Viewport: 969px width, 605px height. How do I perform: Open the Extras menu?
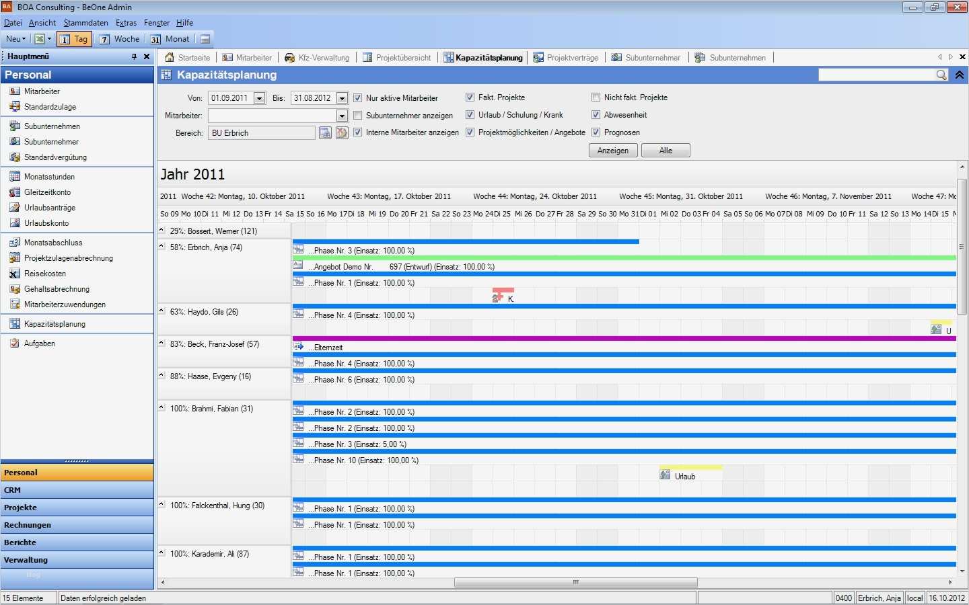click(x=126, y=22)
